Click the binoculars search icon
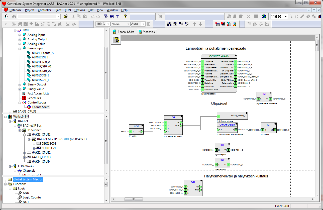Image resolution: width=323 pixels, height=210 pixels. click(14, 17)
